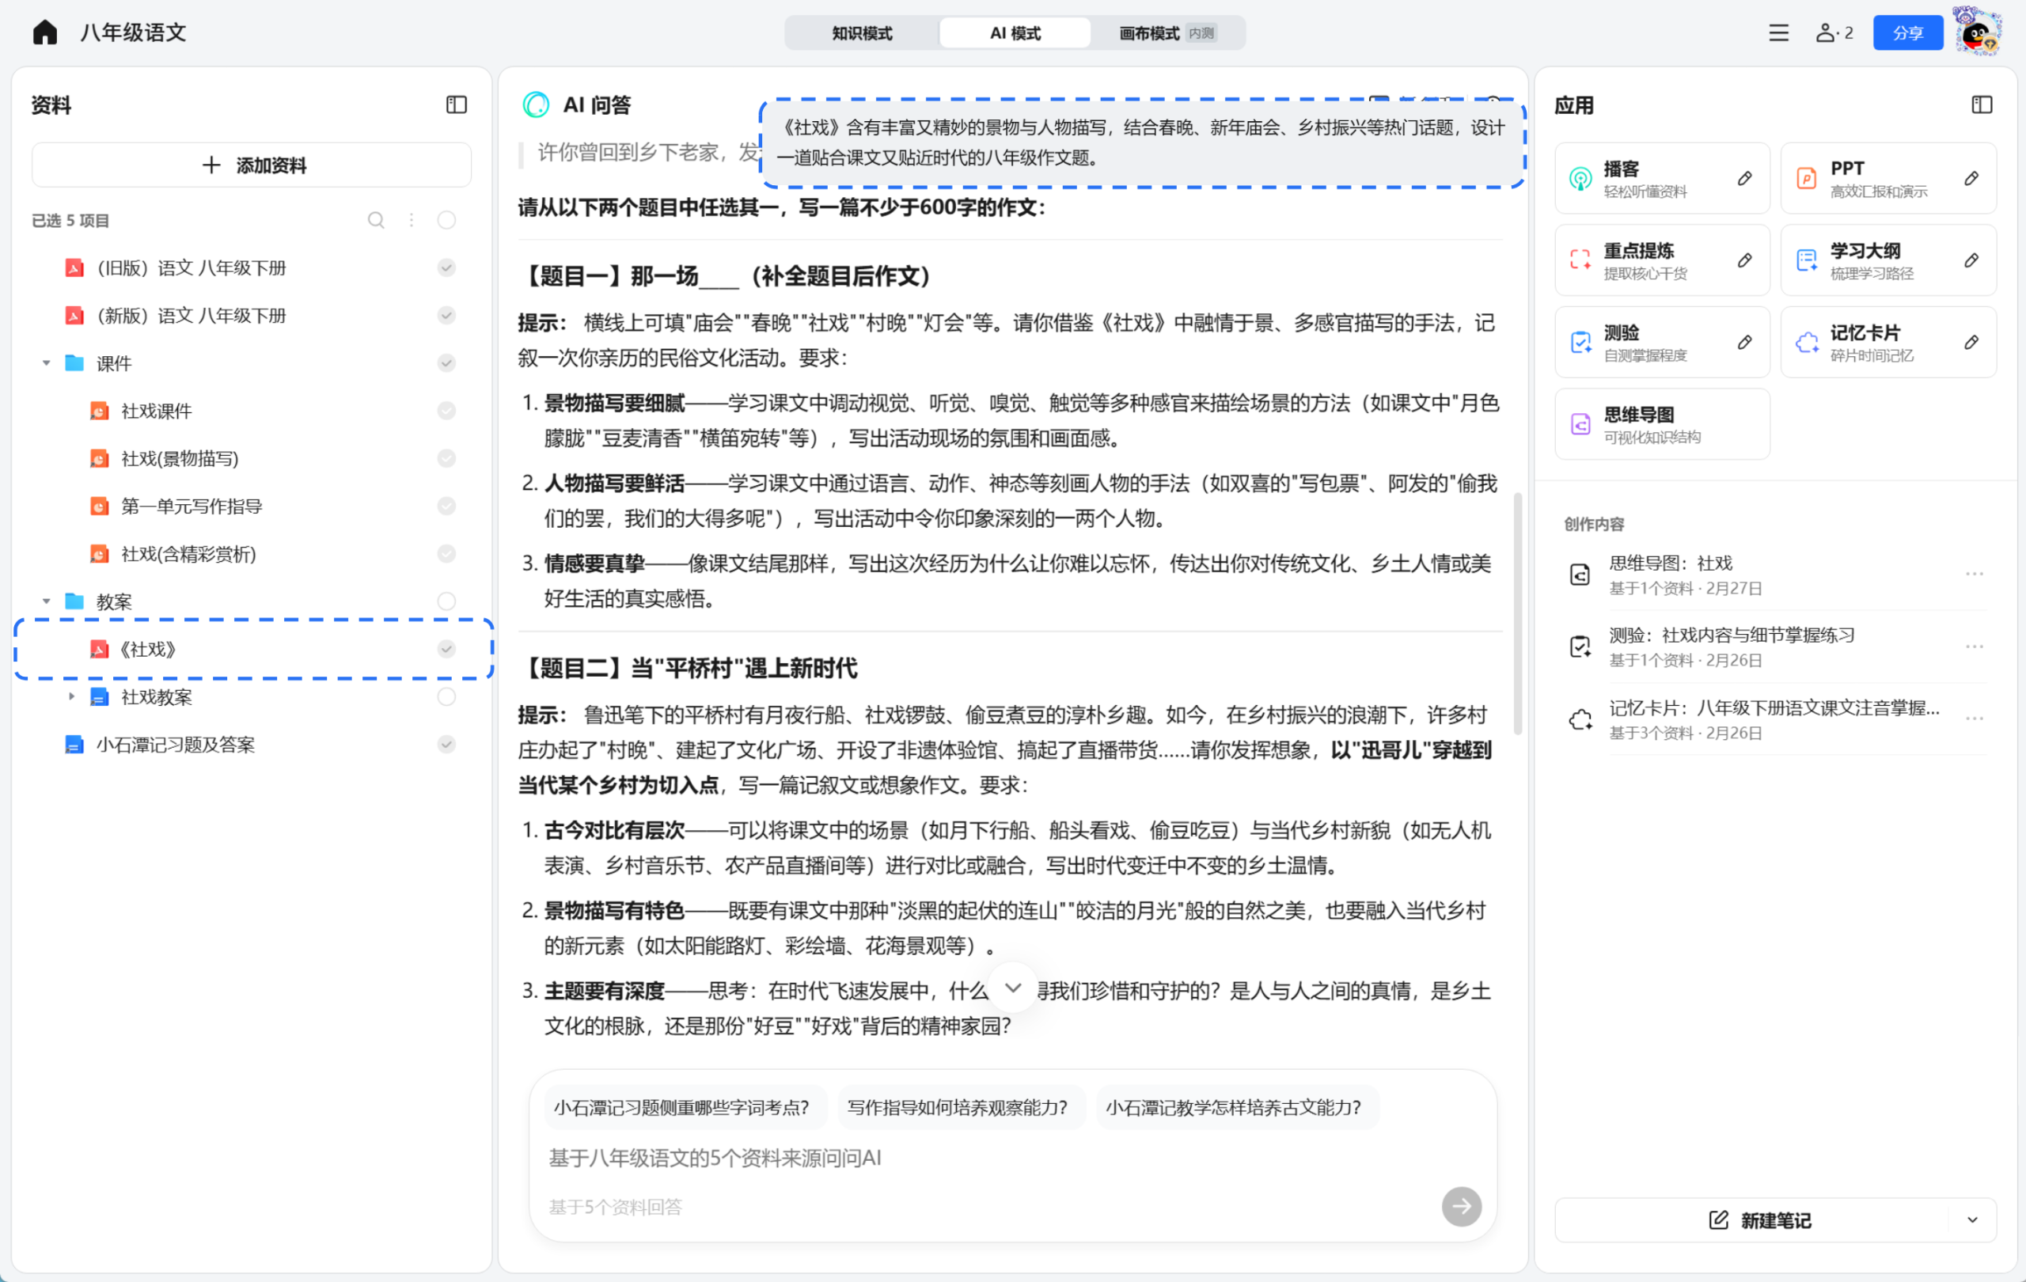
Task: Uncheck the 社戏课件 resource
Action: click(x=446, y=411)
